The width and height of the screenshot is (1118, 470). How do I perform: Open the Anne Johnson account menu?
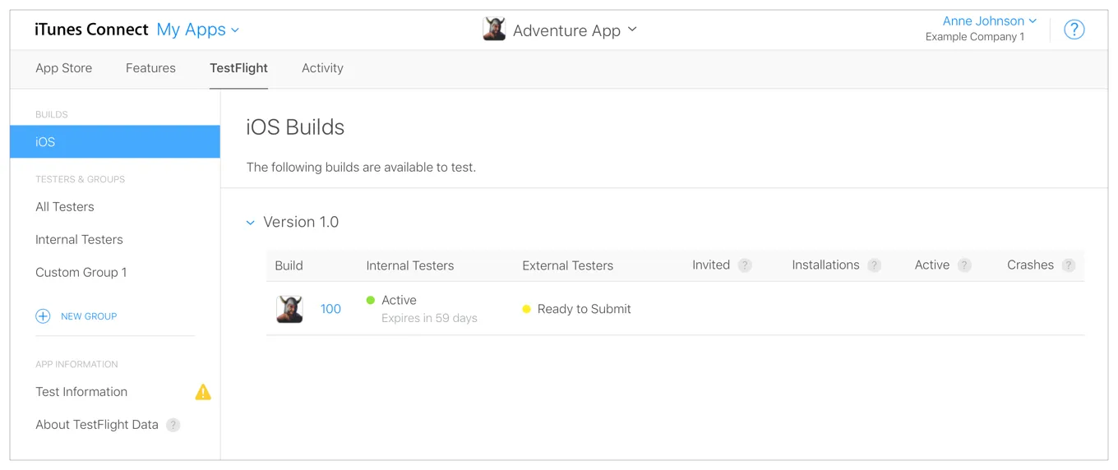click(989, 21)
